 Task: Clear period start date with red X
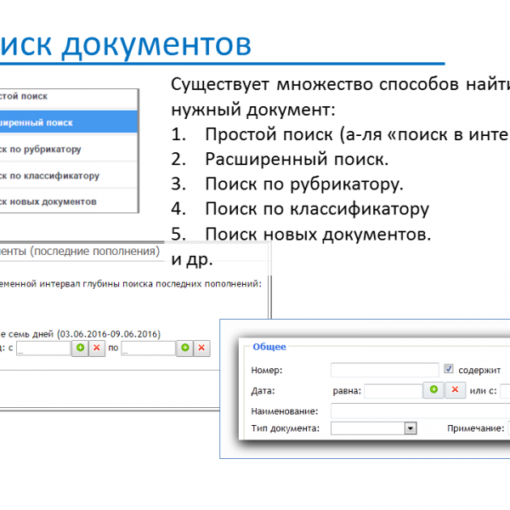(x=97, y=348)
